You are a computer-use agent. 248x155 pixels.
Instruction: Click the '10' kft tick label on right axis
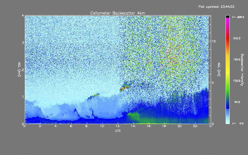click(x=214, y=41)
